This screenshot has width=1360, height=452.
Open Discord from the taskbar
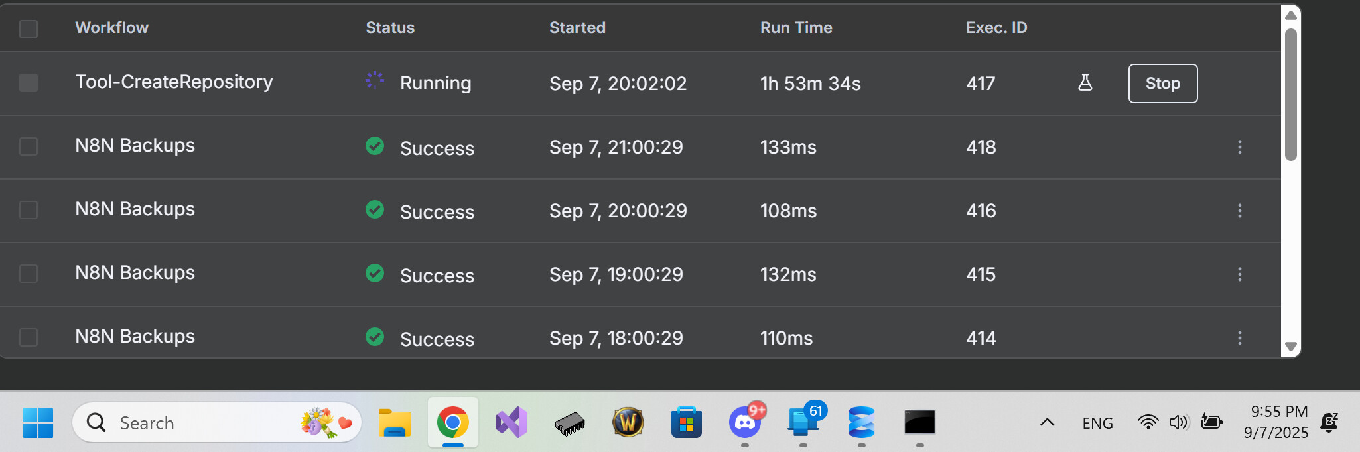744,422
